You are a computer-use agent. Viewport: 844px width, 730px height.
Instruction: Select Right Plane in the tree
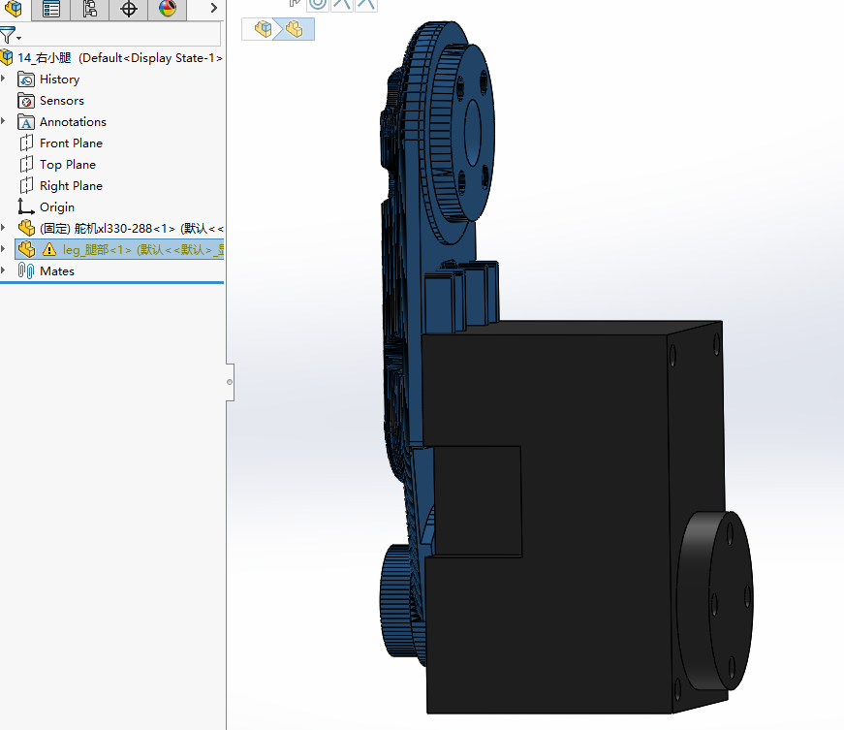pos(71,186)
